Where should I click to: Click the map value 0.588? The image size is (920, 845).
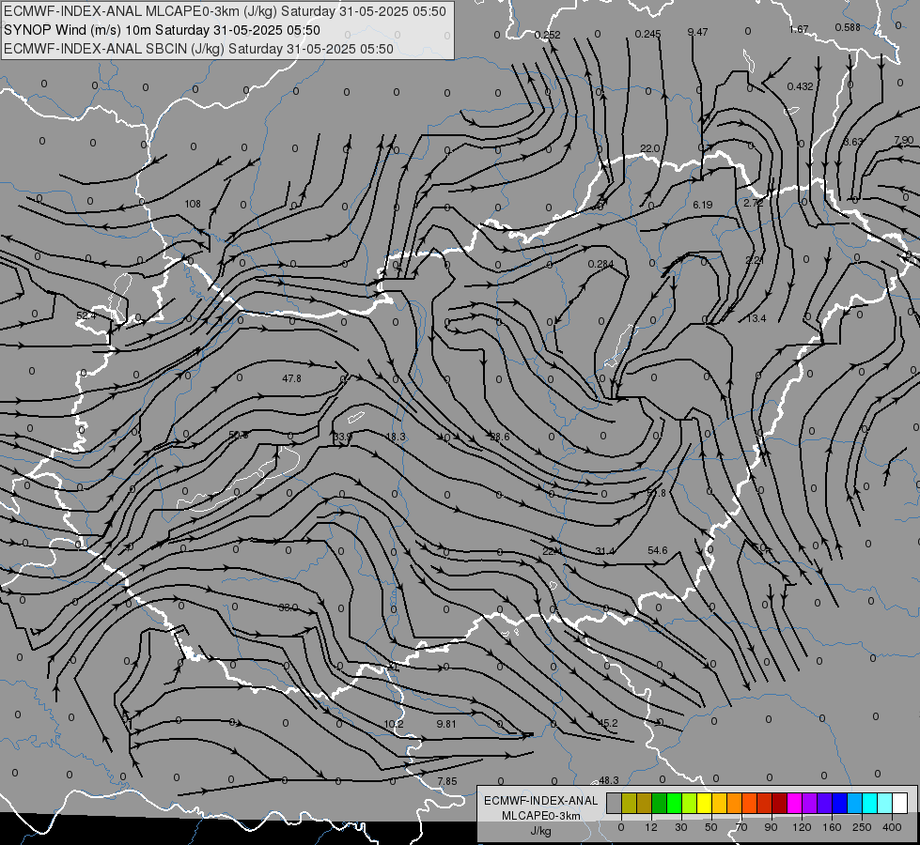pos(848,27)
